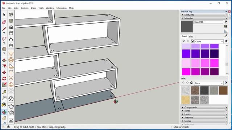The height and width of the screenshot is (130, 232).
Task: Add a V-Ray dome light
Action: pos(11,84)
